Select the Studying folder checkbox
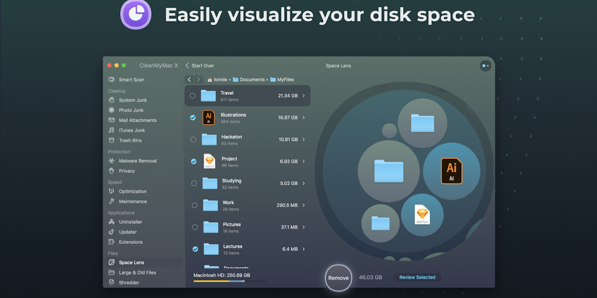This screenshot has height=298, width=597. pyautogui.click(x=194, y=183)
